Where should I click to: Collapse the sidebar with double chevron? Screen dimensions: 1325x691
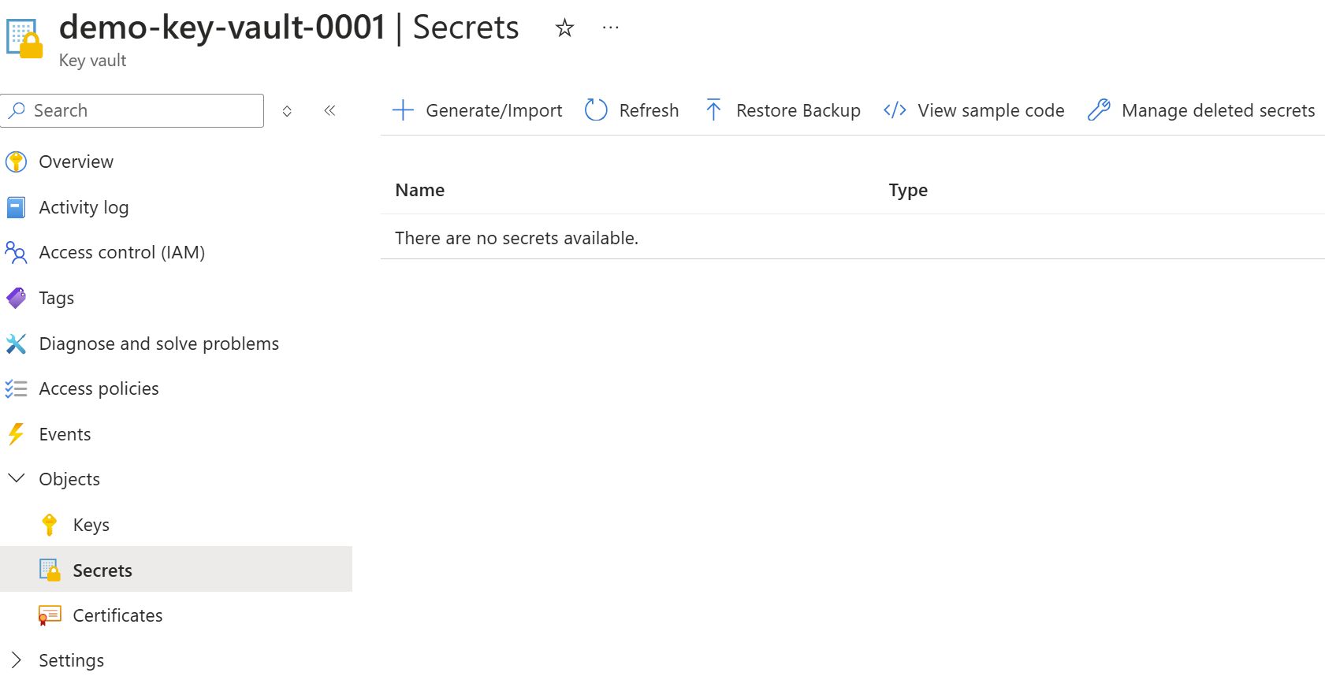coord(329,110)
